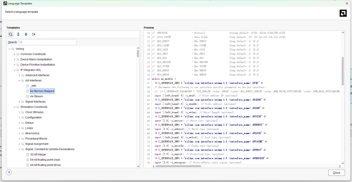Click preview line 'input [3:0] <s_awcache>'
Image resolution: width=352 pixels, height=182 pixels.
(x=187, y=146)
